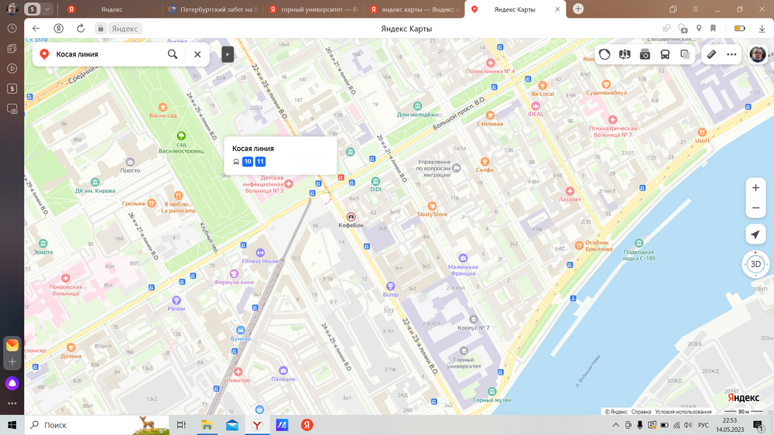Select the ruler distance measuring tool
This screenshot has height=435, width=774.
pyautogui.click(x=711, y=54)
